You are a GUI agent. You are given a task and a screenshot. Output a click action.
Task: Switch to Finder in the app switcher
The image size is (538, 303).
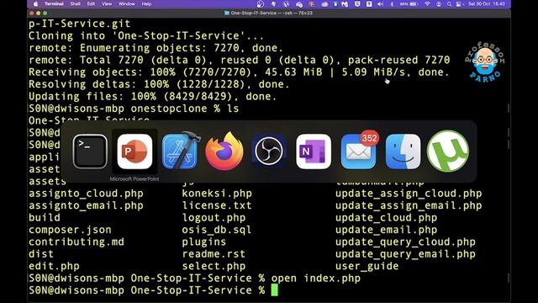tap(403, 151)
